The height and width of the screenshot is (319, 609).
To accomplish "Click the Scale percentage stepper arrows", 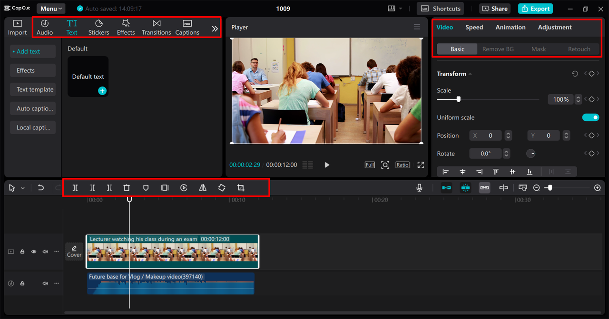I will (x=578, y=99).
